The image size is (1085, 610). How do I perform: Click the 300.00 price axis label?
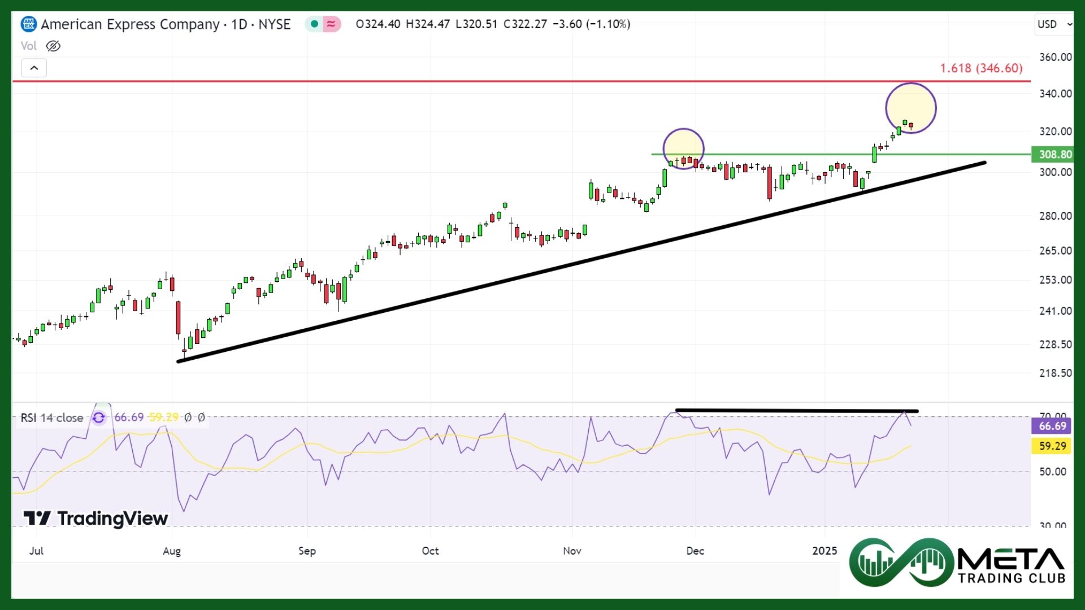point(1055,172)
